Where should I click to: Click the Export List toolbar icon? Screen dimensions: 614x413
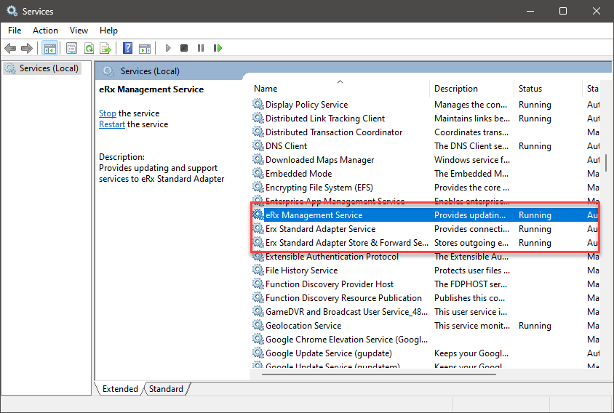[x=105, y=48]
